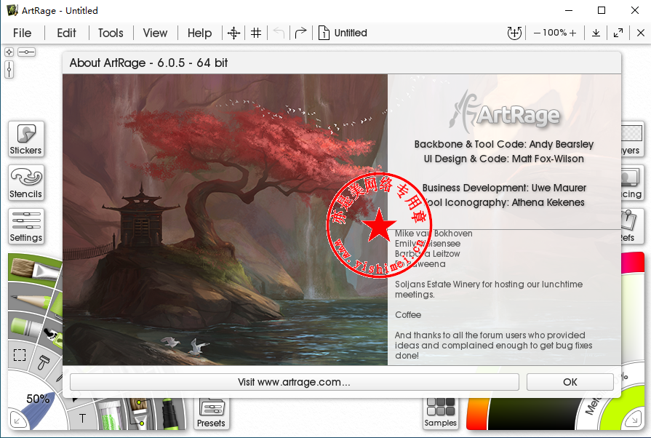Select the Glitter tube tool
This screenshot has width=651, height=438.
(x=110, y=414)
